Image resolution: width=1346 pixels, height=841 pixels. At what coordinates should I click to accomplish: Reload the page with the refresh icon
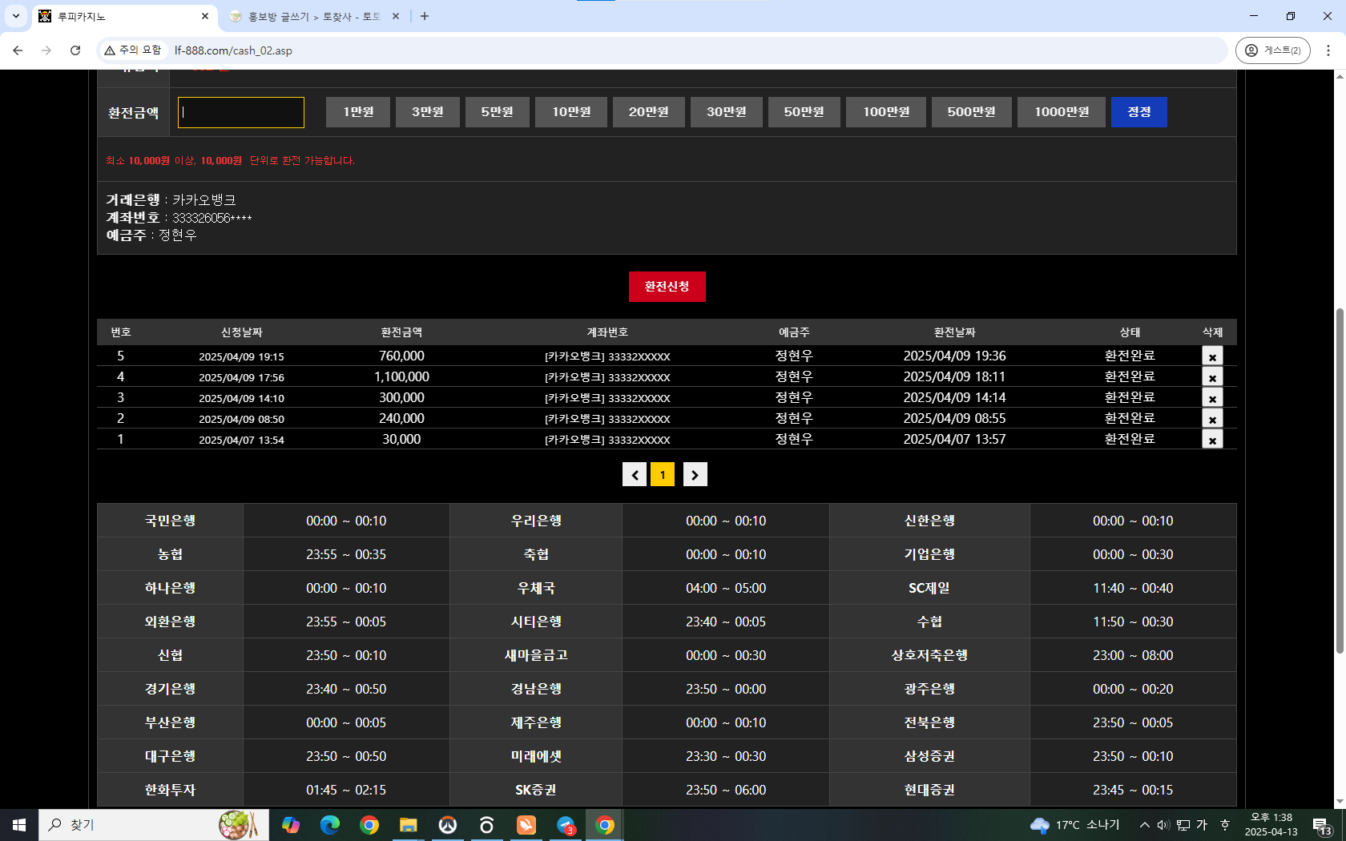click(75, 50)
